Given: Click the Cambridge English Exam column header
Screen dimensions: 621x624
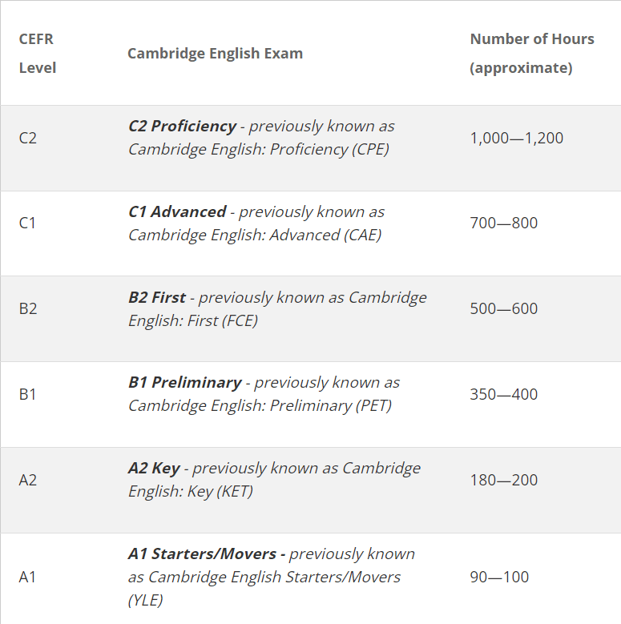Looking at the screenshot, I should tap(215, 54).
